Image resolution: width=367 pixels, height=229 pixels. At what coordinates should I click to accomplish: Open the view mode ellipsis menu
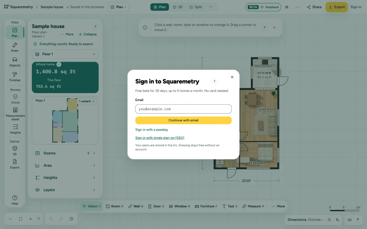click(211, 7)
